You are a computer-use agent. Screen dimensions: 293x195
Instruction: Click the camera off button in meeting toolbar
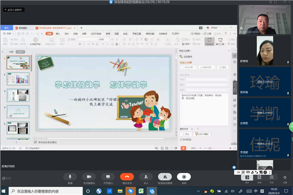(x=89, y=177)
